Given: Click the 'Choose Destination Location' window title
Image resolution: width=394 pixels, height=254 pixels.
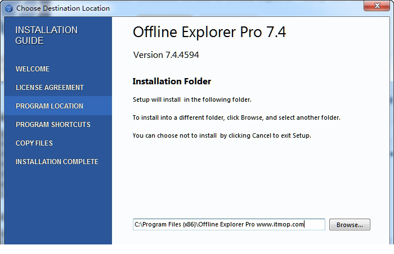Looking at the screenshot, I should pyautogui.click(x=63, y=8).
